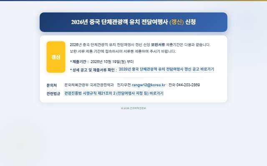Screen dimensions: 267x166
Task: Open 관광진흥법 시행규칙 제21조의 2 바로가기 link
Action: point(114,93)
